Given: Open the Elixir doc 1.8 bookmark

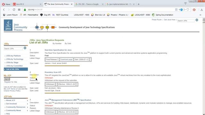Looking at the screenshot, I should [x=98, y=15].
